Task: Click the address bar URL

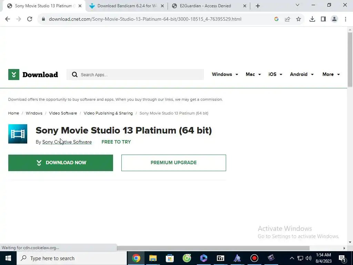Action: click(145, 19)
